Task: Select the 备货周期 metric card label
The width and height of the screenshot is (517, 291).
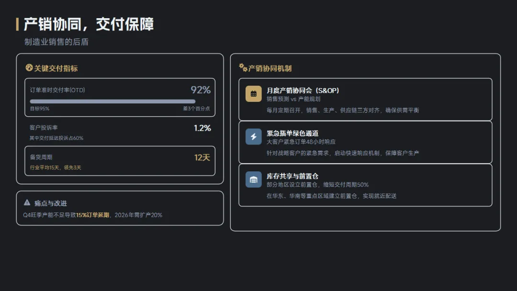Action: 41,157
